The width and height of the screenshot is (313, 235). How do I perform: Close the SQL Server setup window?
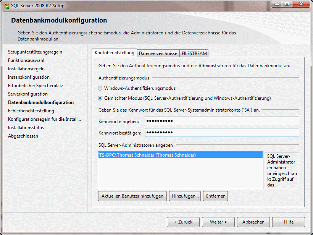tap(302, 4)
